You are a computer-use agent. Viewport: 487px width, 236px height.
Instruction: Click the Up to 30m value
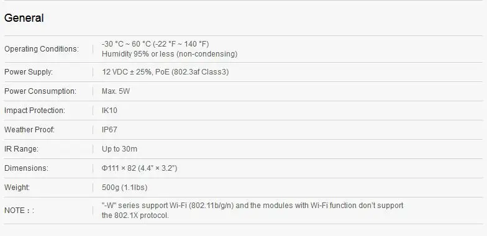(x=119, y=149)
